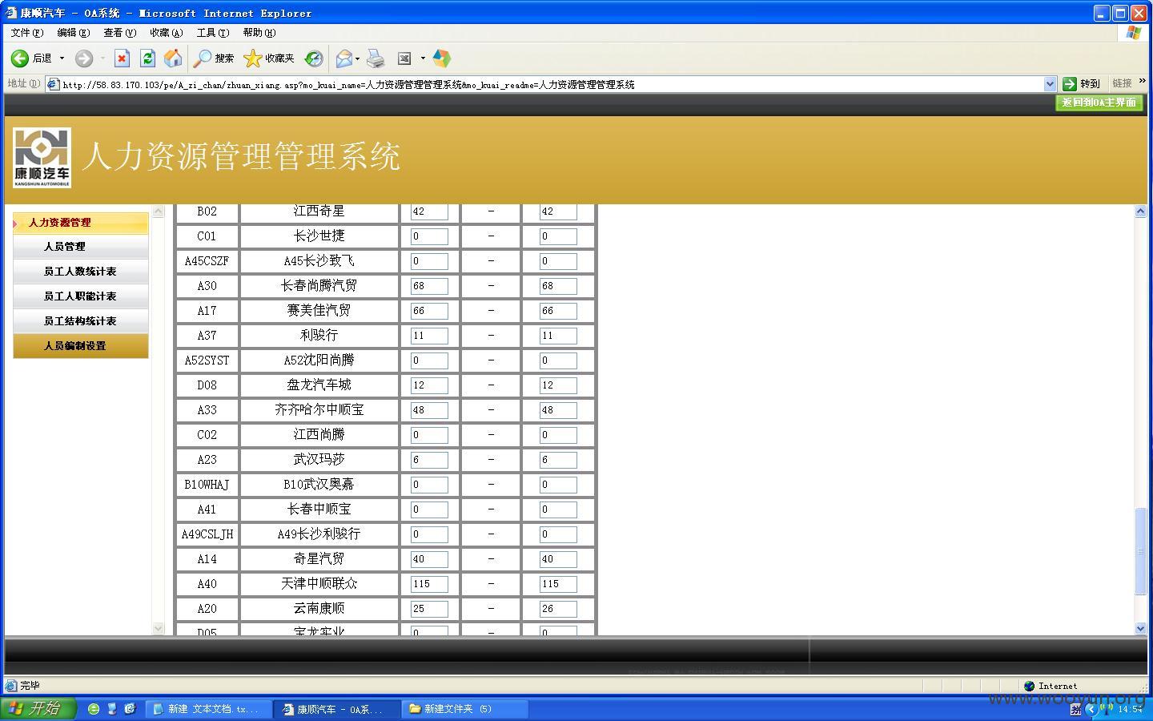Viewport: 1153px width, 721px height.
Task: Open the 收藏 menu
Action: 166,33
